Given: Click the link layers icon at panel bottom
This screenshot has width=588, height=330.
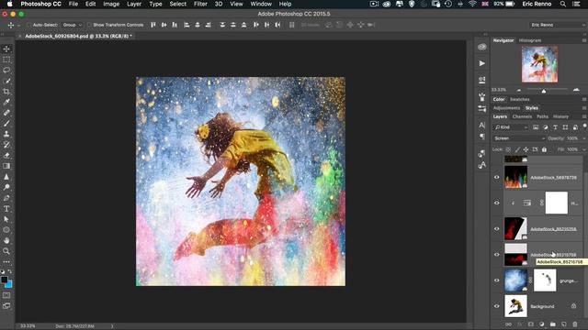Looking at the screenshot, I should tap(508, 324).
